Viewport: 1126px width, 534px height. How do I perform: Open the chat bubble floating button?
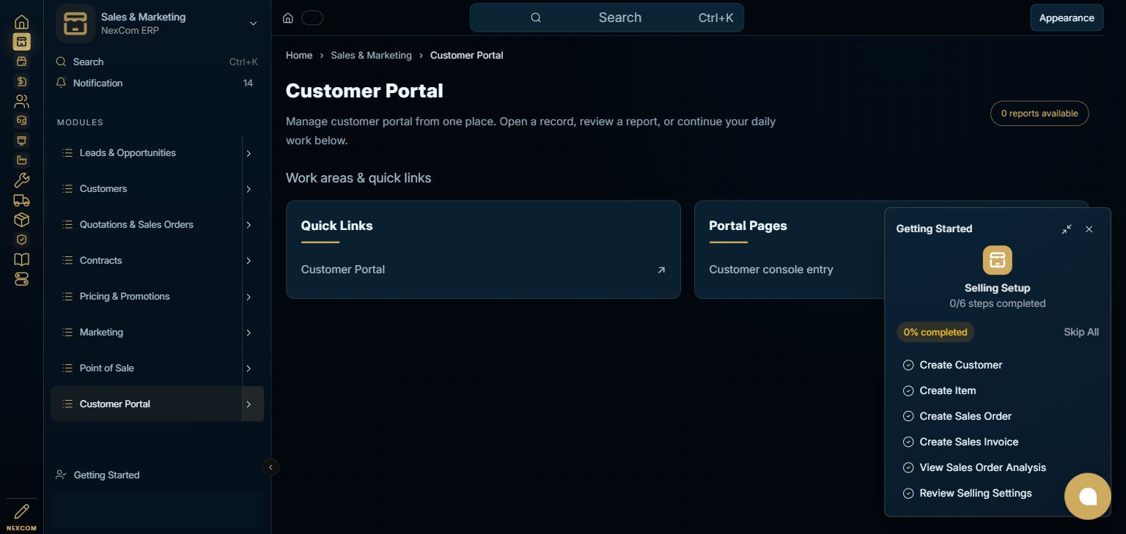coord(1088,497)
